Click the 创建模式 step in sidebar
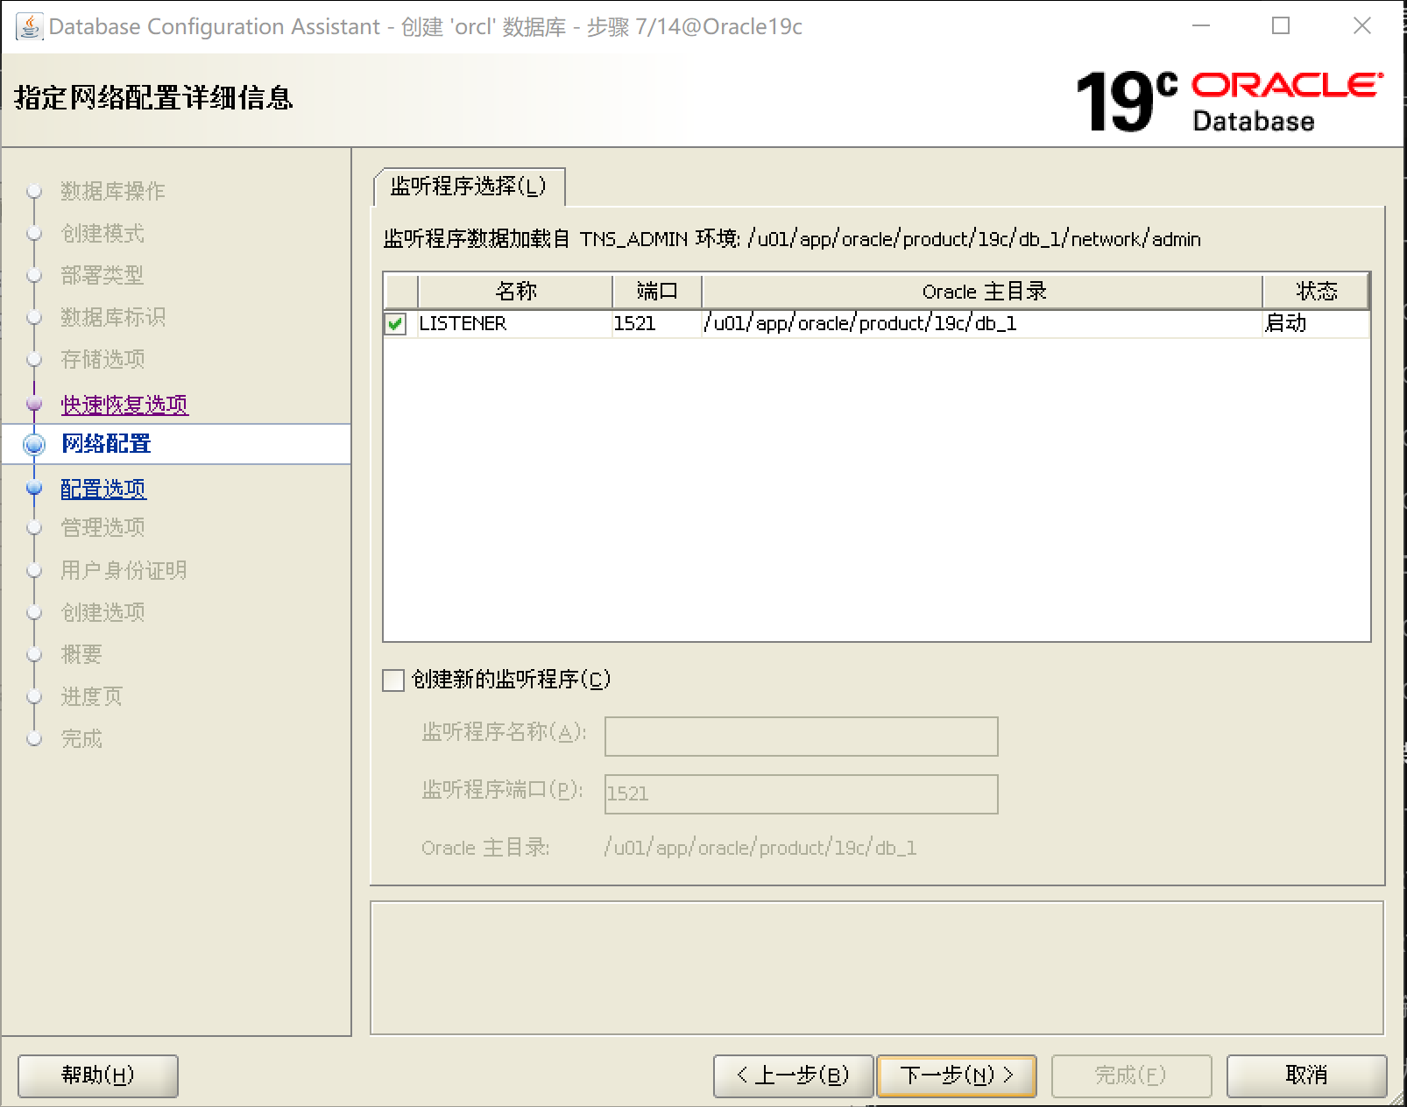 [103, 233]
